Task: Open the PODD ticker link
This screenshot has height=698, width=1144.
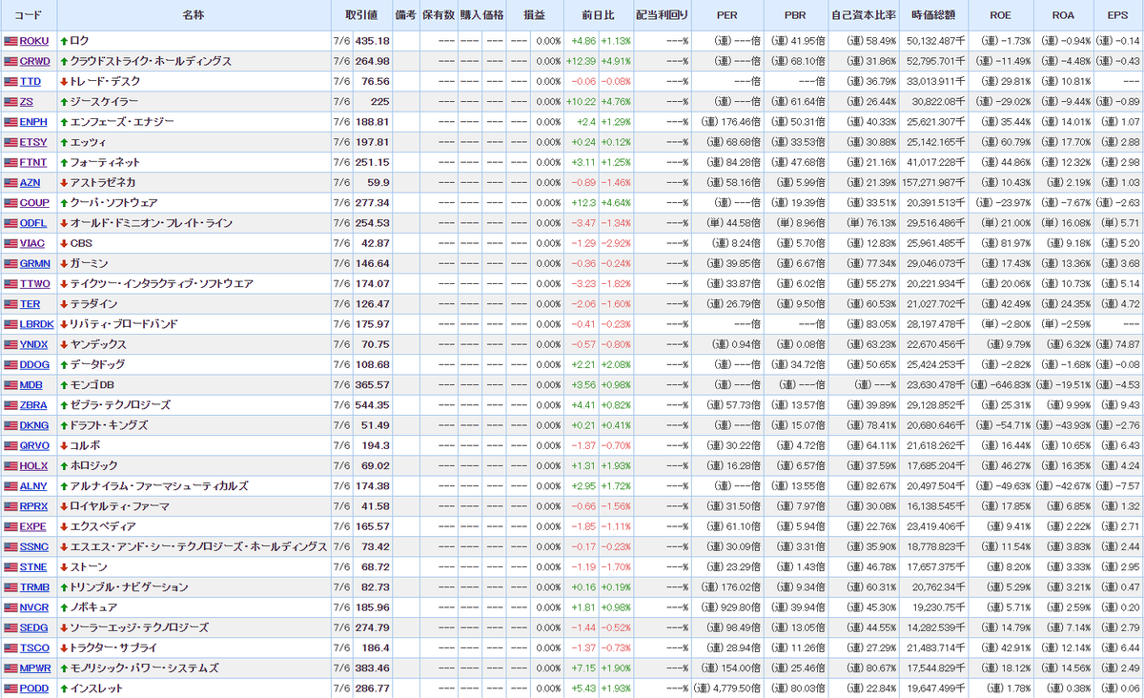Action: (33, 688)
